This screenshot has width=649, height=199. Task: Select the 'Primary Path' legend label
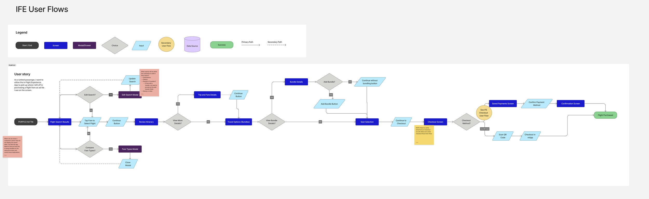point(247,42)
